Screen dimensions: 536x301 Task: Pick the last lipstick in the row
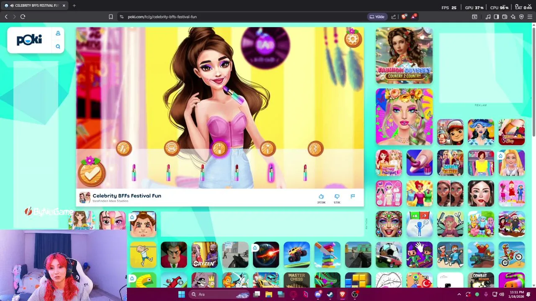click(305, 173)
